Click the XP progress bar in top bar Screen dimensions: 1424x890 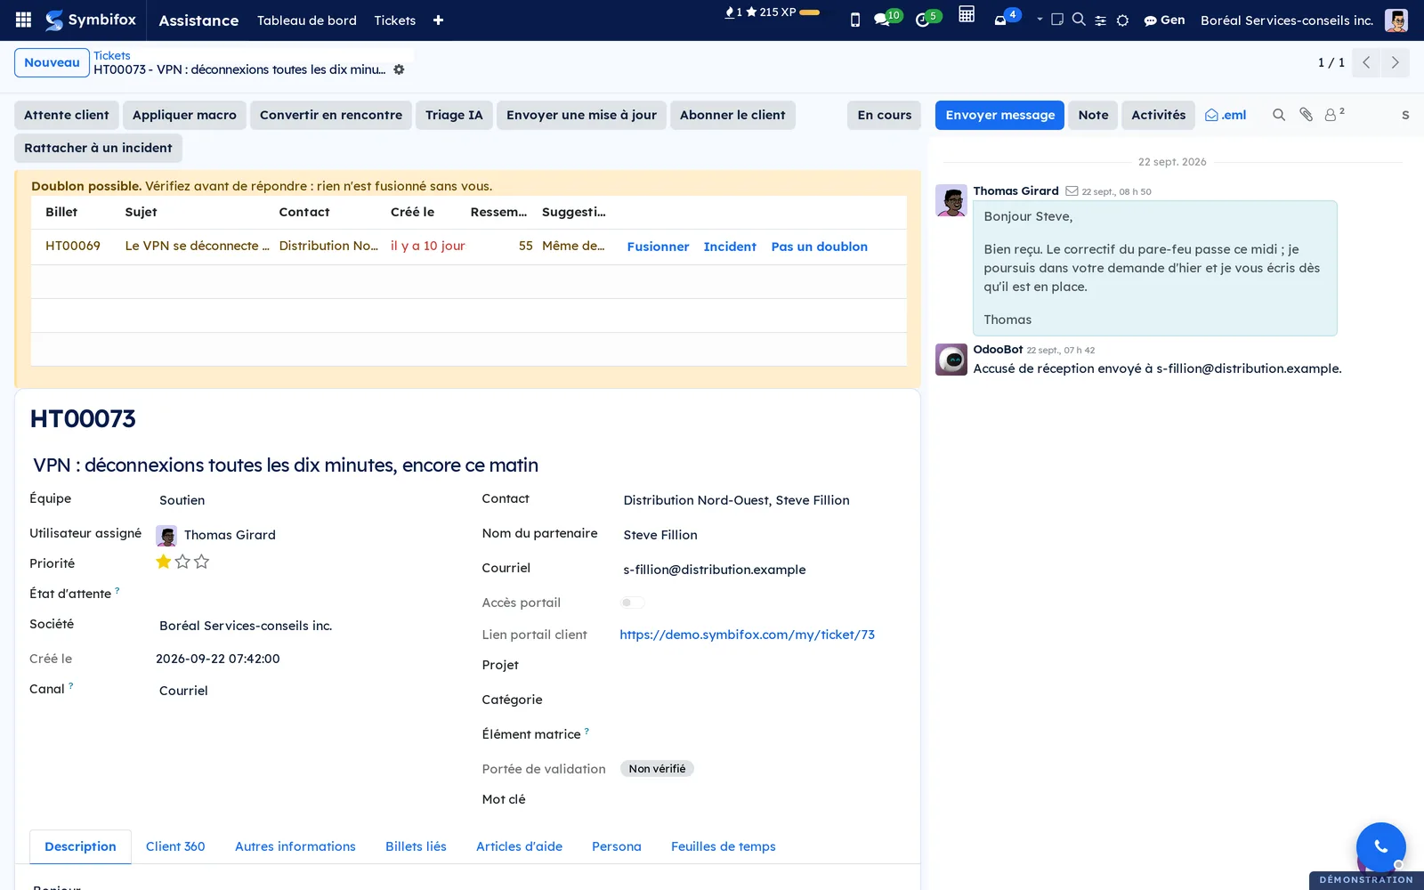pyautogui.click(x=809, y=12)
